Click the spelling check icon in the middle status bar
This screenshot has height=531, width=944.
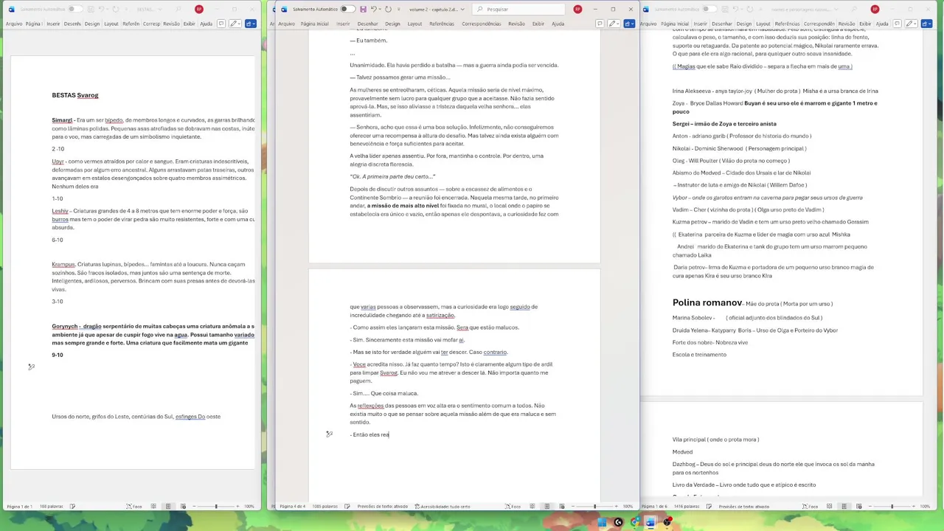(347, 507)
